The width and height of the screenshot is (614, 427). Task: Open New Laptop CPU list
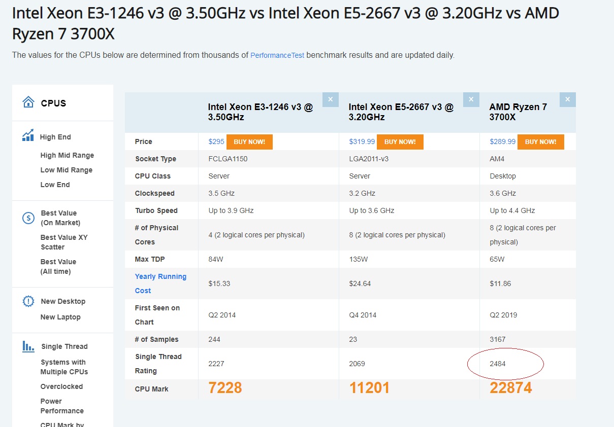(60, 317)
